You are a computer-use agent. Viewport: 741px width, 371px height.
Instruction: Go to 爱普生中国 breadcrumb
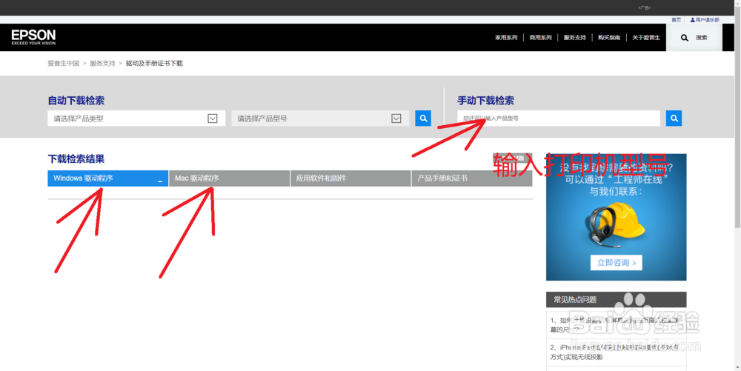63,63
